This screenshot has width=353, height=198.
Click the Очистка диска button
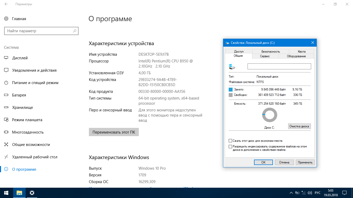[299, 126]
